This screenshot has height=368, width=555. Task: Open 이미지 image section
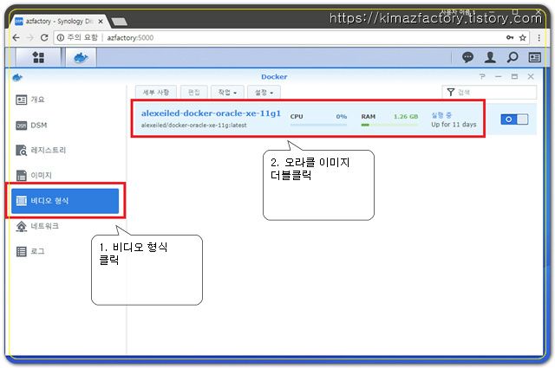pos(66,175)
